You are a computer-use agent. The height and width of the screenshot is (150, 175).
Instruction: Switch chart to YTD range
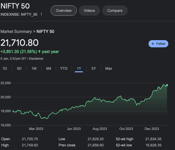[64, 68]
